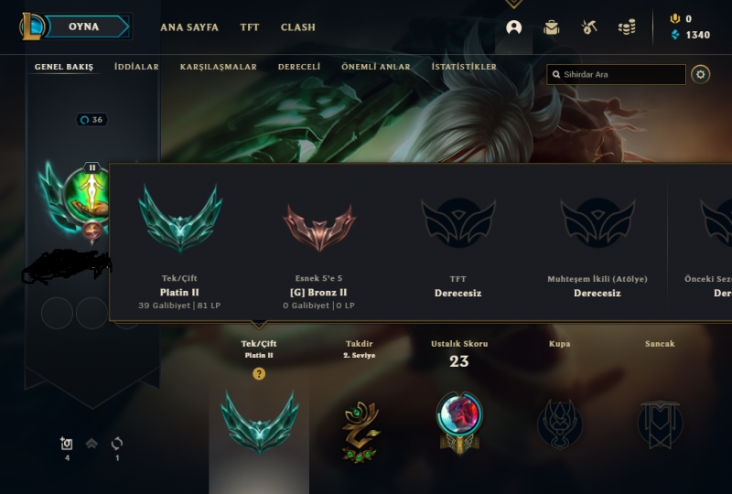Image resolution: width=732 pixels, height=494 pixels.
Task: Select the DERECELİ profile tab
Action: coord(299,67)
